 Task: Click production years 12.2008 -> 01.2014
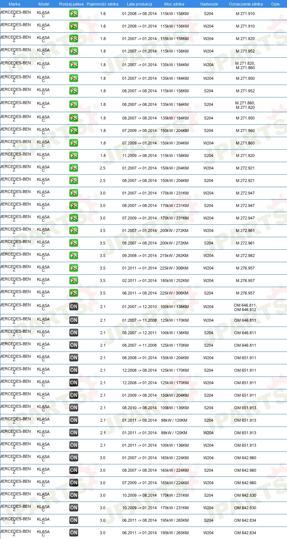pos(139,383)
